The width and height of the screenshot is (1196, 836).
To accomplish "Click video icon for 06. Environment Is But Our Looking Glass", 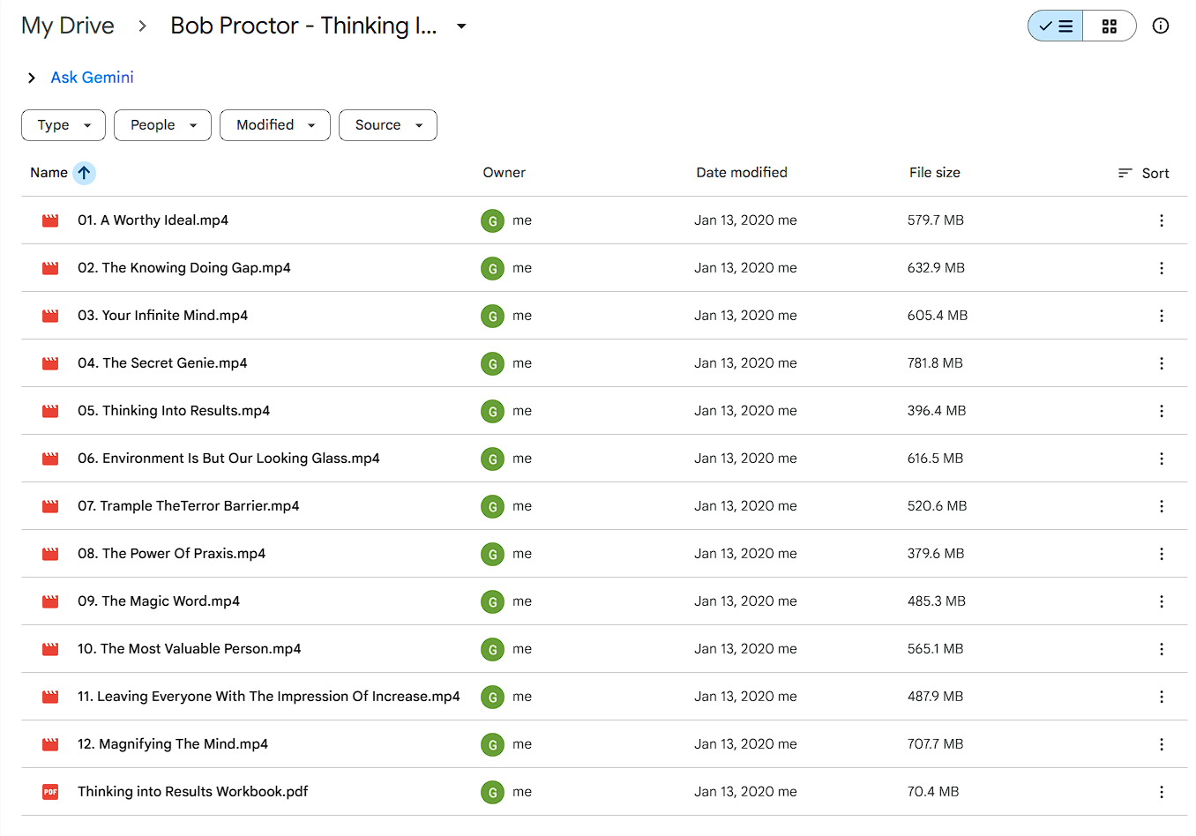I will point(50,459).
